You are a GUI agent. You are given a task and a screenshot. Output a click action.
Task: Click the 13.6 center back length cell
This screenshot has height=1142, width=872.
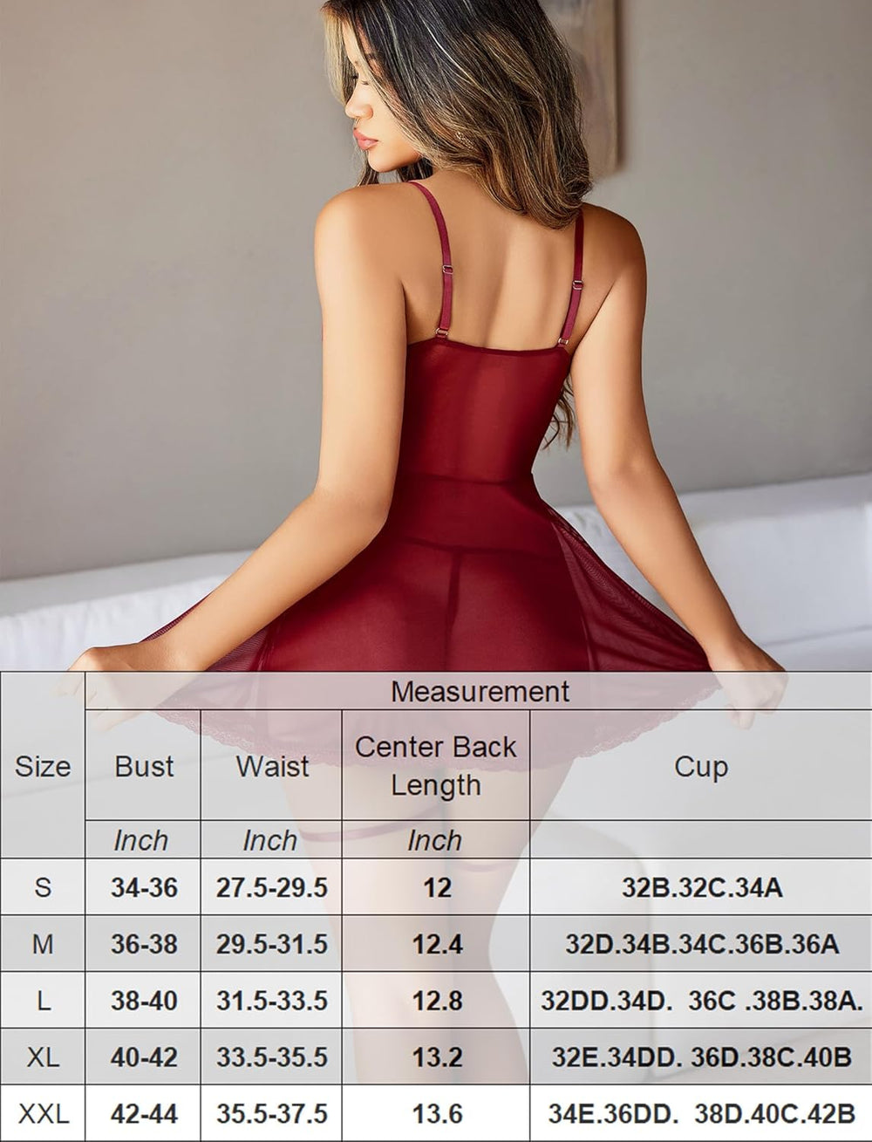click(x=436, y=1113)
